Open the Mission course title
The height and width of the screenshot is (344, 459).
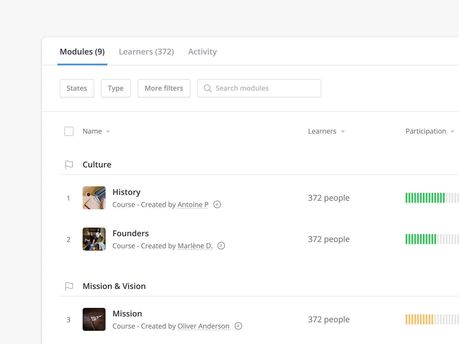tap(127, 314)
